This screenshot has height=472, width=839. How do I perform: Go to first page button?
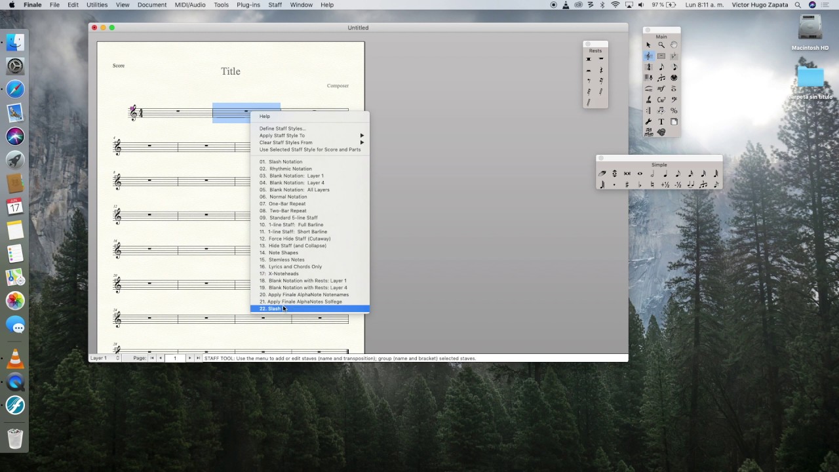(x=153, y=358)
